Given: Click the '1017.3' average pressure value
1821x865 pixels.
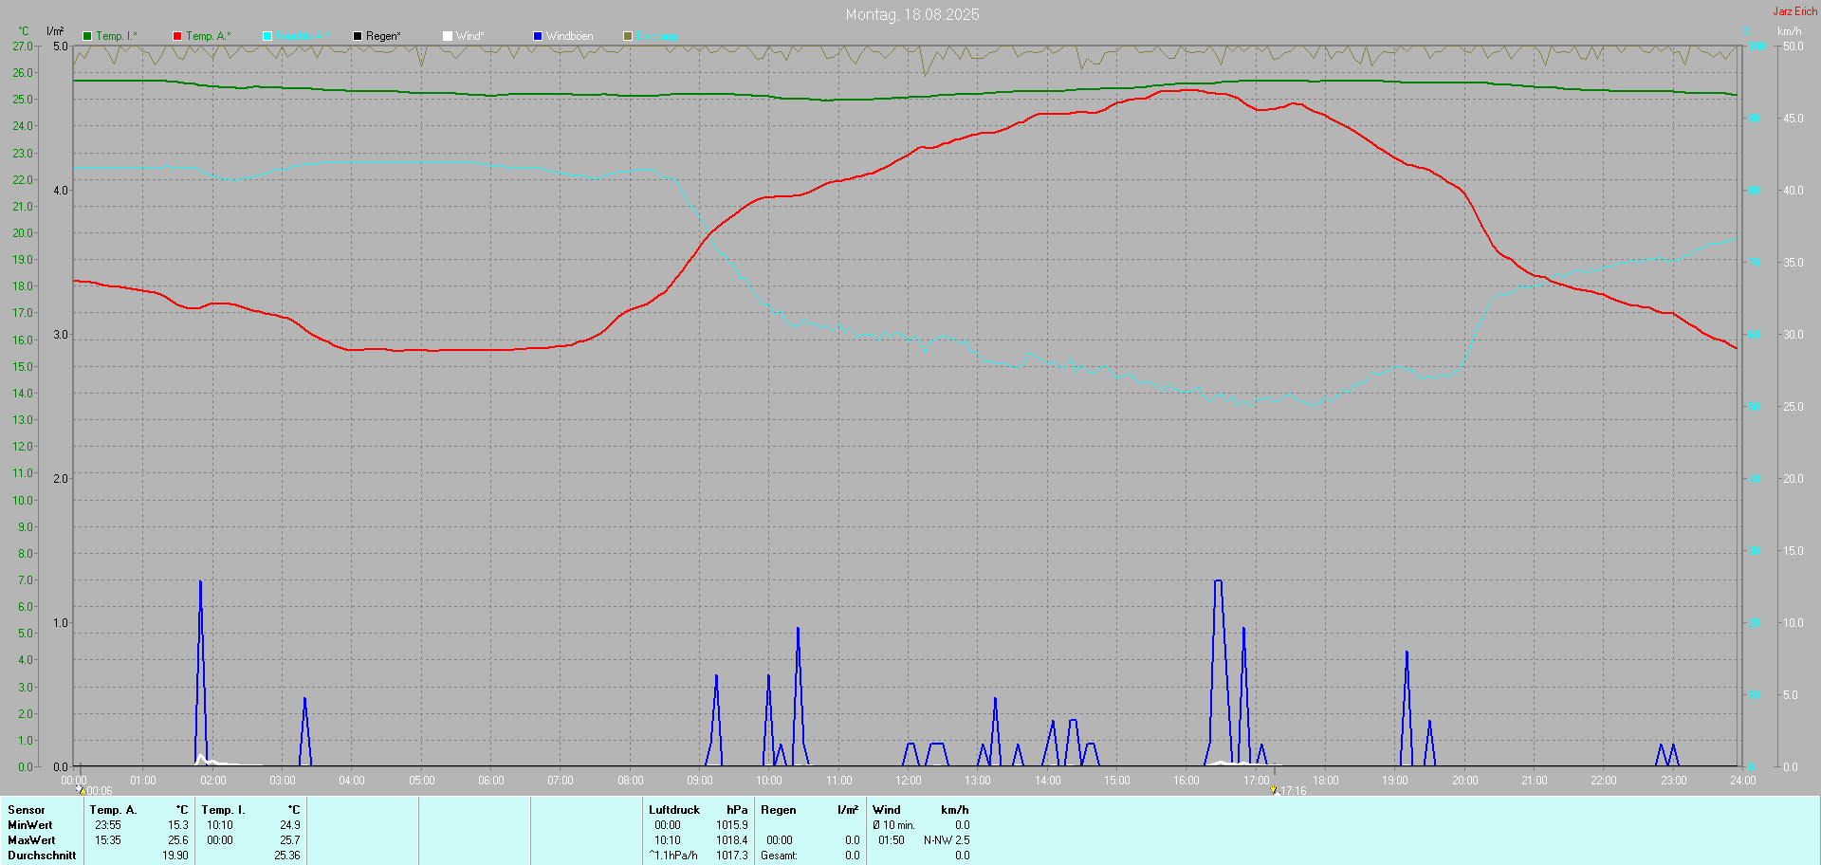Looking at the screenshot, I should (x=732, y=856).
